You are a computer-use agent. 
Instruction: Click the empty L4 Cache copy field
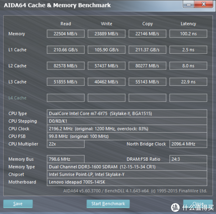(147, 98)
